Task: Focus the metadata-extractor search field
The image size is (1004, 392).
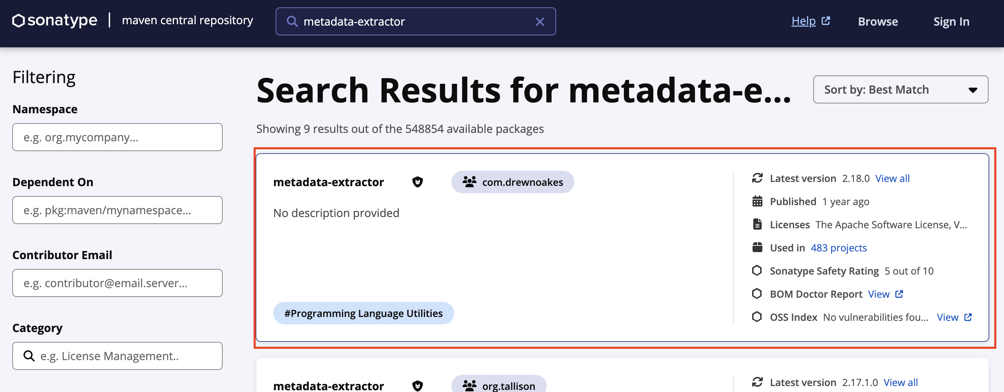Action: click(416, 21)
